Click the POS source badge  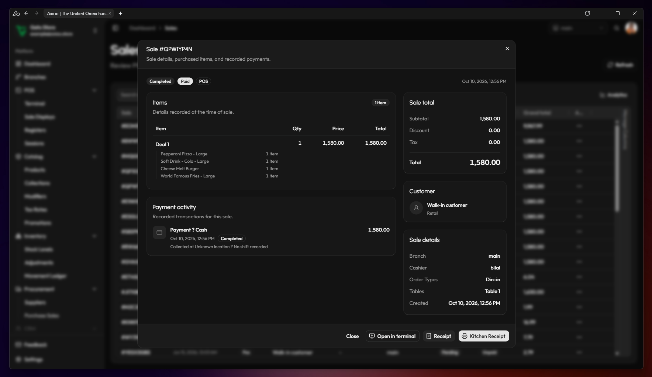pyautogui.click(x=203, y=81)
